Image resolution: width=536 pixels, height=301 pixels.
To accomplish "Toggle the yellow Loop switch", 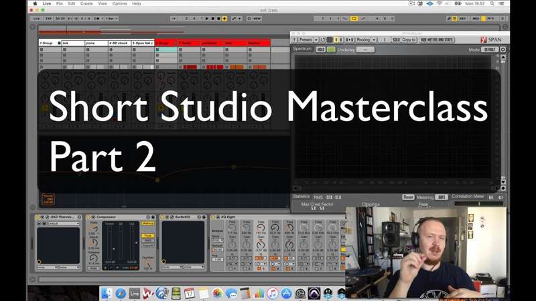I will point(354,19).
